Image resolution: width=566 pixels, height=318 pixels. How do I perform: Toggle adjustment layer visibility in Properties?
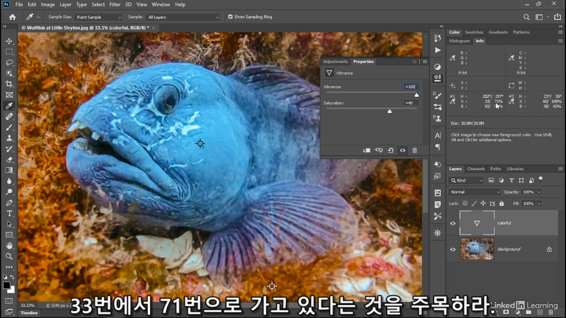[x=403, y=151]
